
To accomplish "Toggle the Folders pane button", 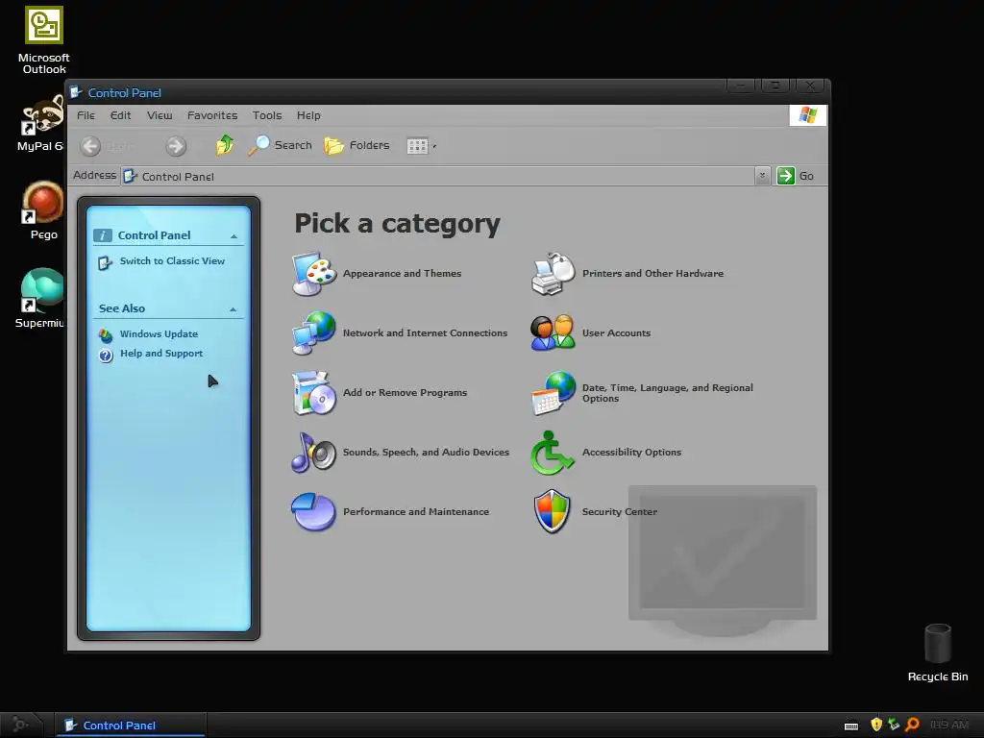I will [x=357, y=146].
